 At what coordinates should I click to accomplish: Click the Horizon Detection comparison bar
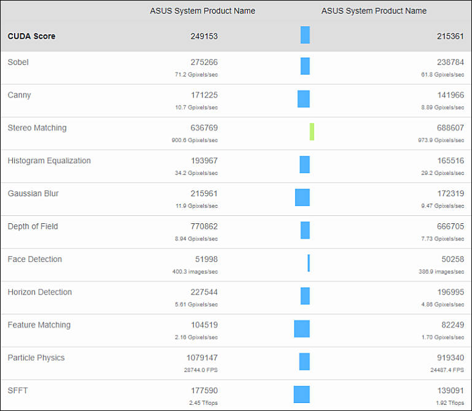coord(305,296)
